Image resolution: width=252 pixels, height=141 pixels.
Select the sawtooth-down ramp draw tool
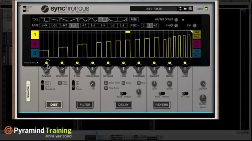point(64,20)
